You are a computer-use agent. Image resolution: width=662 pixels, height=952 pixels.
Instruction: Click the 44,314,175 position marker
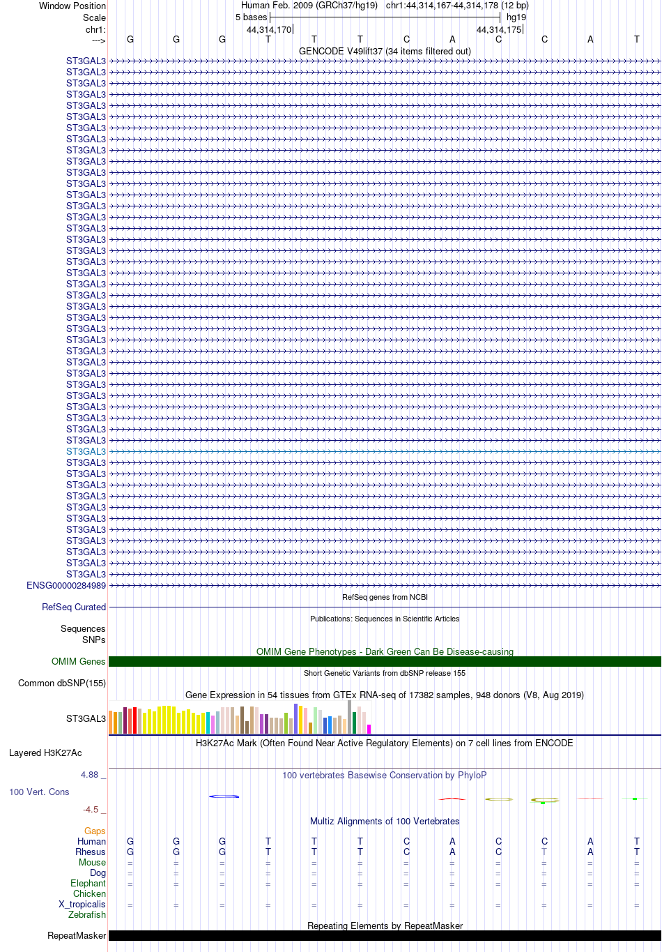click(x=499, y=29)
